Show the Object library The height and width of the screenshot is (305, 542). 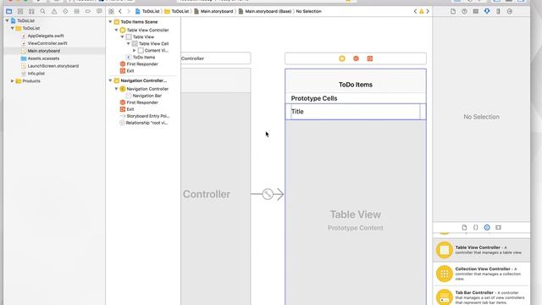tap(487, 228)
